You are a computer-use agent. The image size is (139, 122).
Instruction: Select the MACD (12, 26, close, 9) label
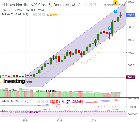pyautogui.click(x=16, y=101)
